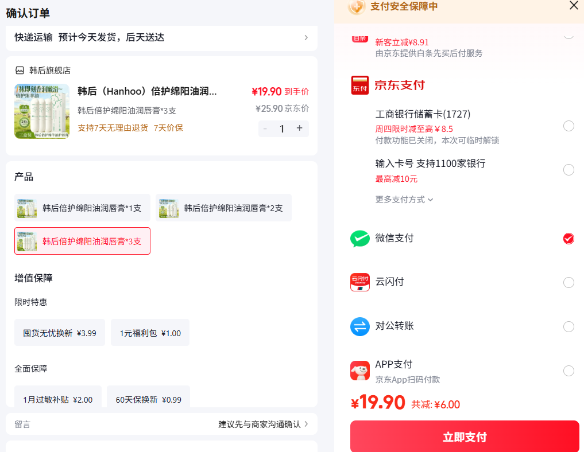Choose the 韩后倍护绵阳油润唇膏*2支 option
This screenshot has width=584, height=452.
click(223, 208)
